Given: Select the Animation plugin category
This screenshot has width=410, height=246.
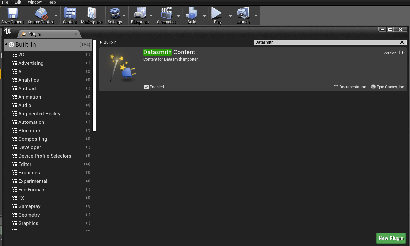Looking at the screenshot, I should tap(29, 97).
